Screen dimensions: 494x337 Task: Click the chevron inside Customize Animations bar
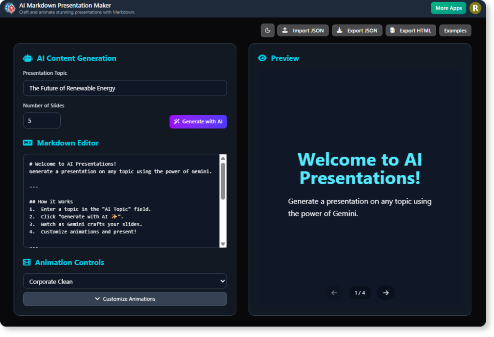coord(96,298)
